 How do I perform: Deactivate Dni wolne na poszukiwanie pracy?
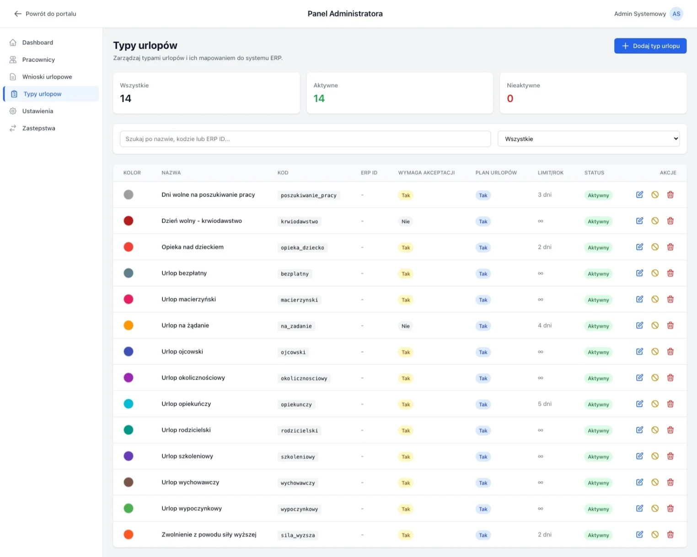[655, 195]
